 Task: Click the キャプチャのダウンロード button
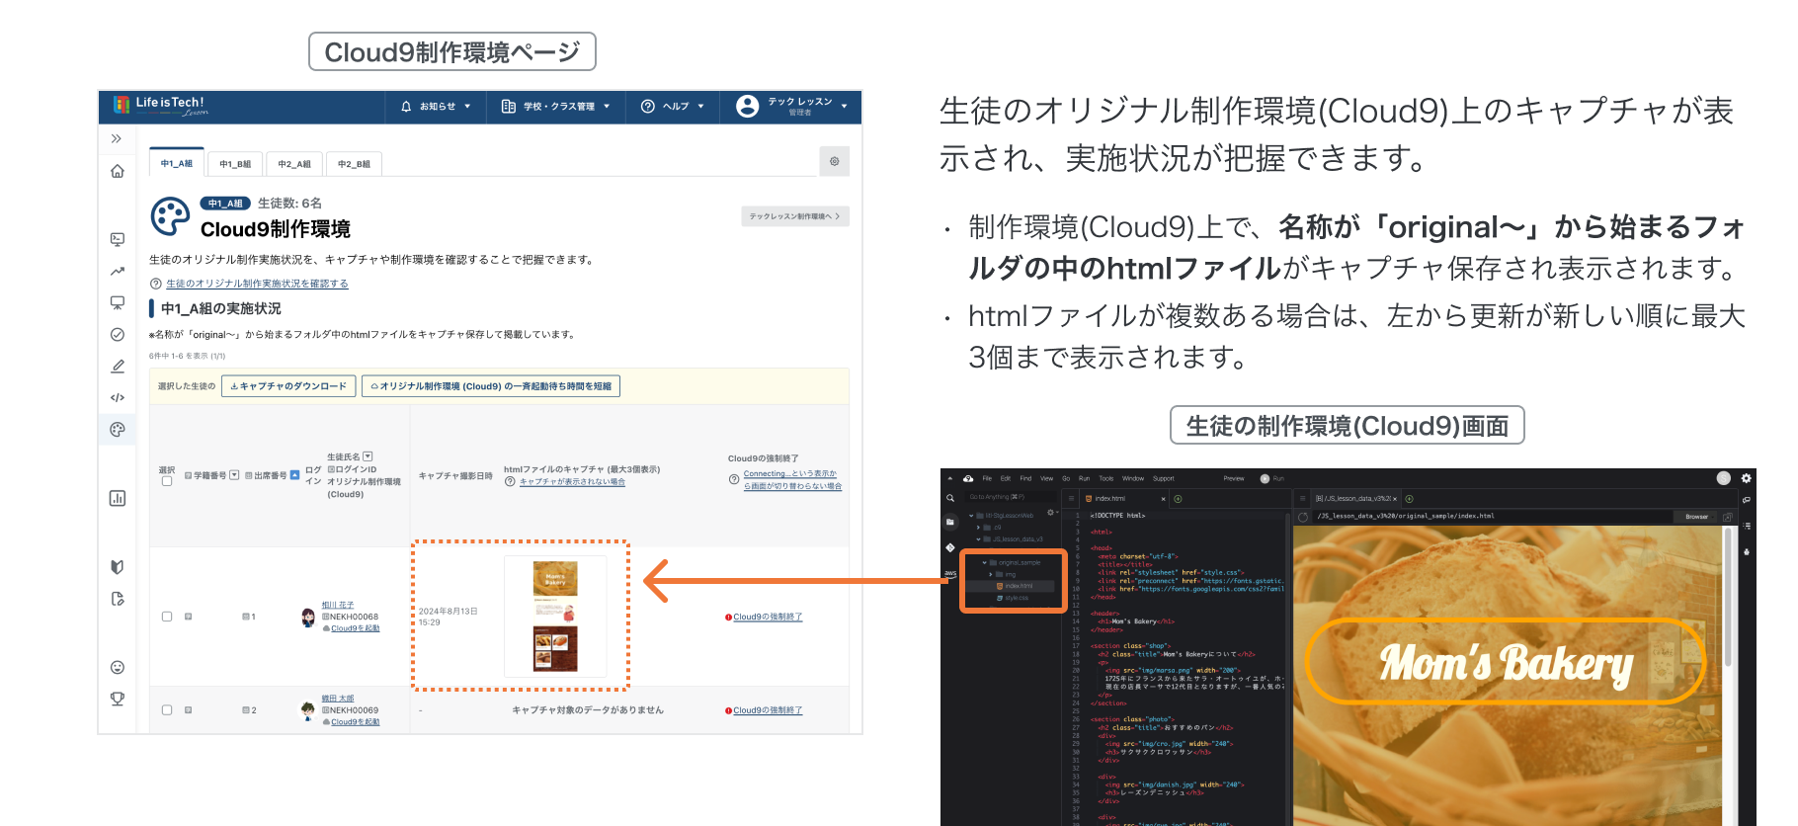[288, 386]
